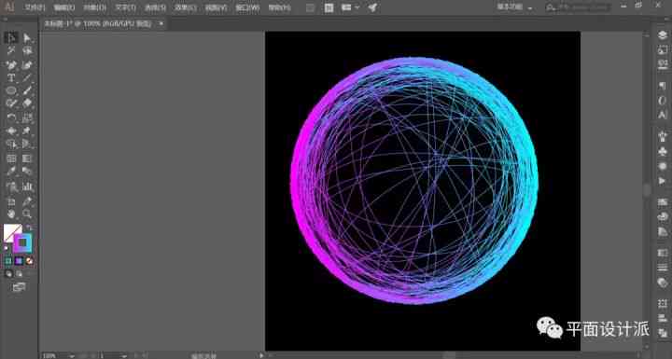Open the Object menu
The width and height of the screenshot is (672, 359).
(94, 7)
